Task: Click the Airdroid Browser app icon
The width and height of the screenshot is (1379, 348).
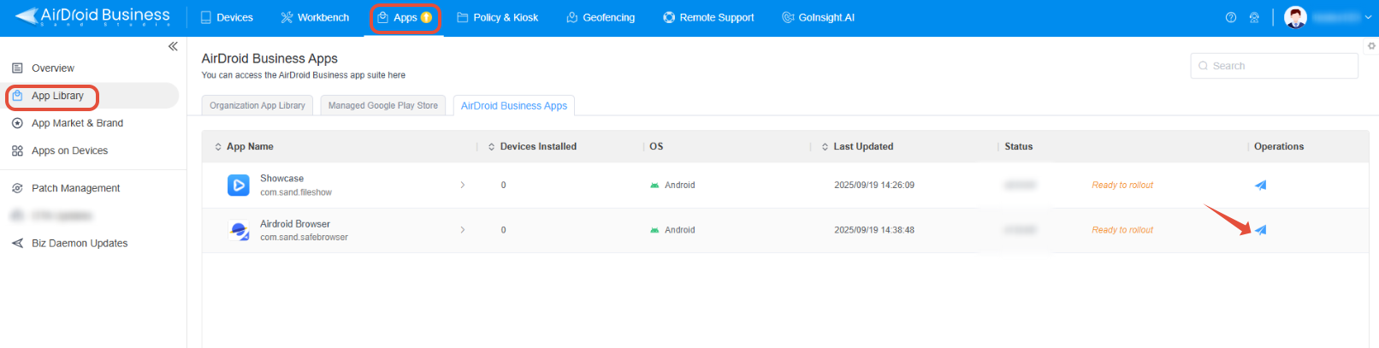Action: coord(239,230)
